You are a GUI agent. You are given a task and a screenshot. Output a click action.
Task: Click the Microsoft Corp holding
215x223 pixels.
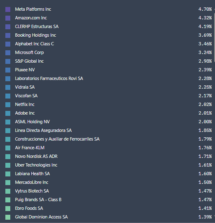pyautogui.click(x=29, y=53)
